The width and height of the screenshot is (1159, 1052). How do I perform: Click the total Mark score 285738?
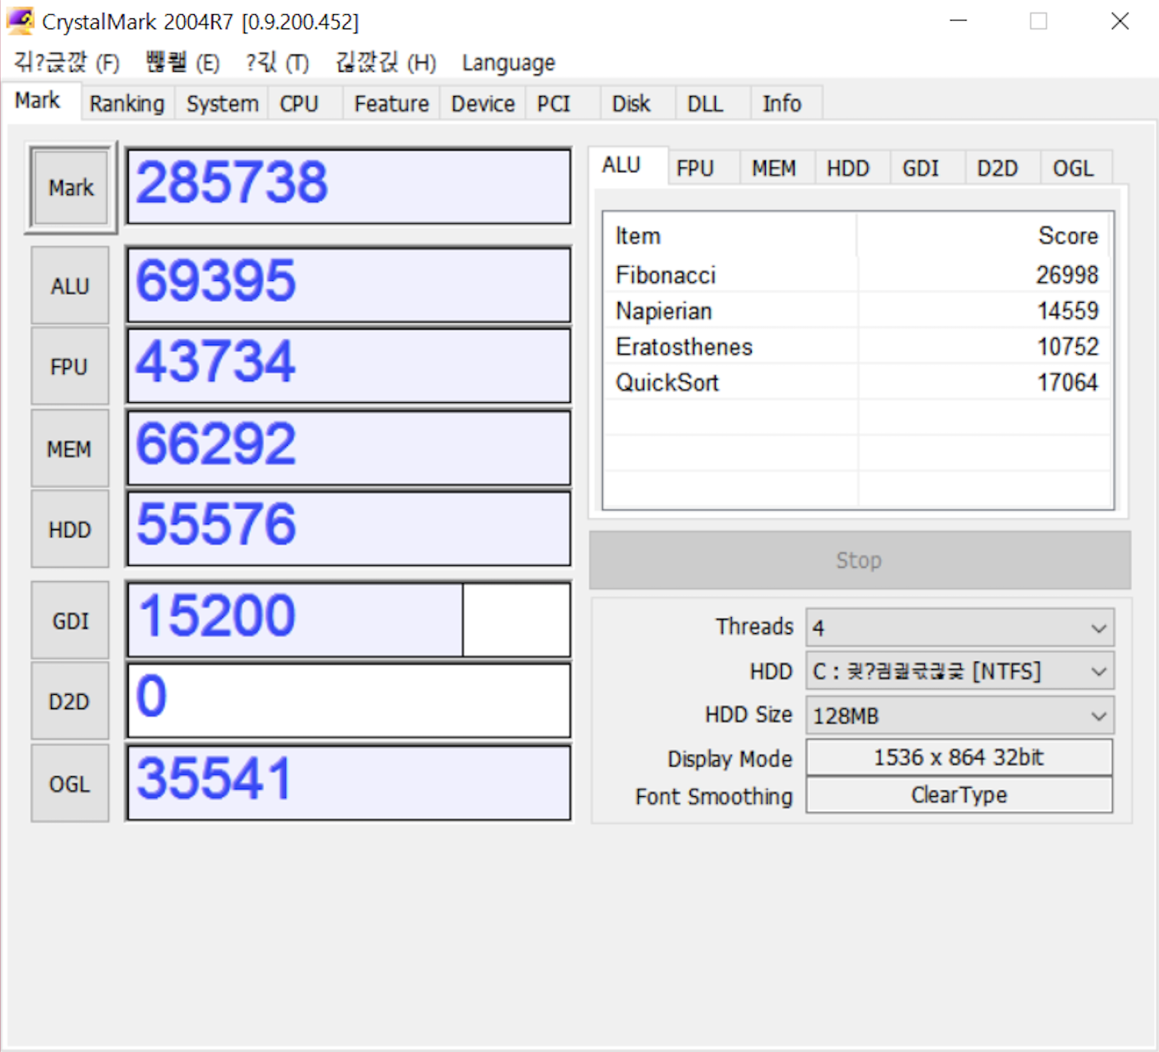click(349, 186)
